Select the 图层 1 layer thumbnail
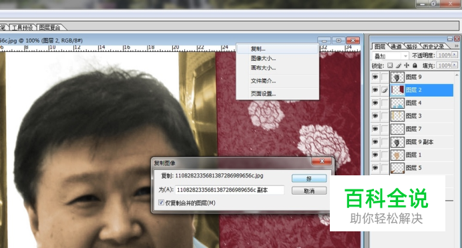 click(x=397, y=155)
